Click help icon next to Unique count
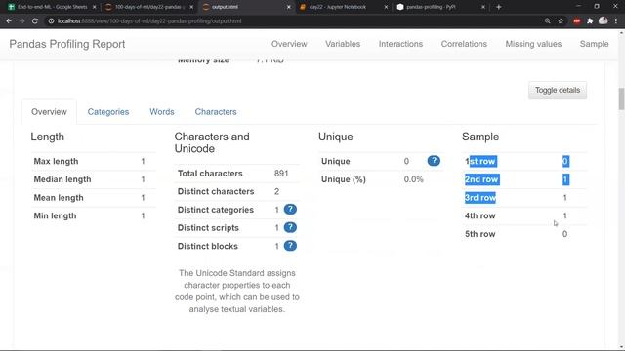Screen dimensions: 625x351 pos(434,161)
